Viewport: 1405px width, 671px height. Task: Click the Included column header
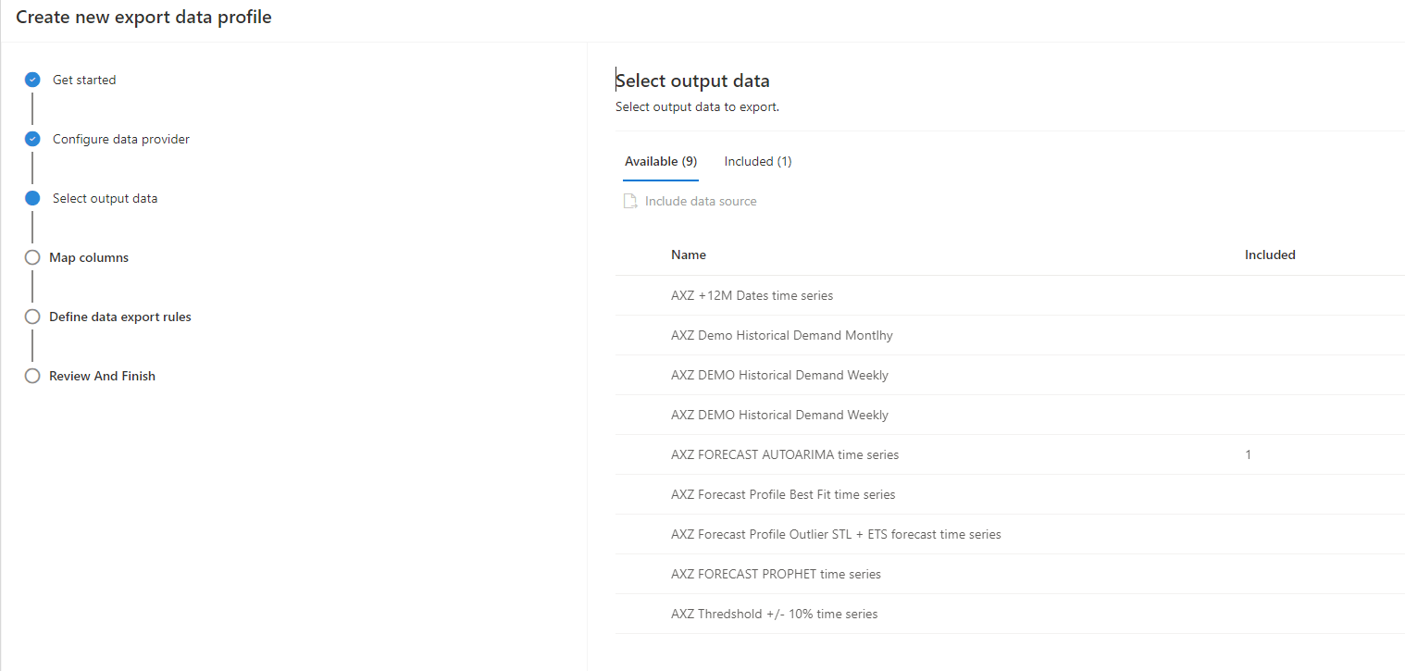click(1270, 255)
